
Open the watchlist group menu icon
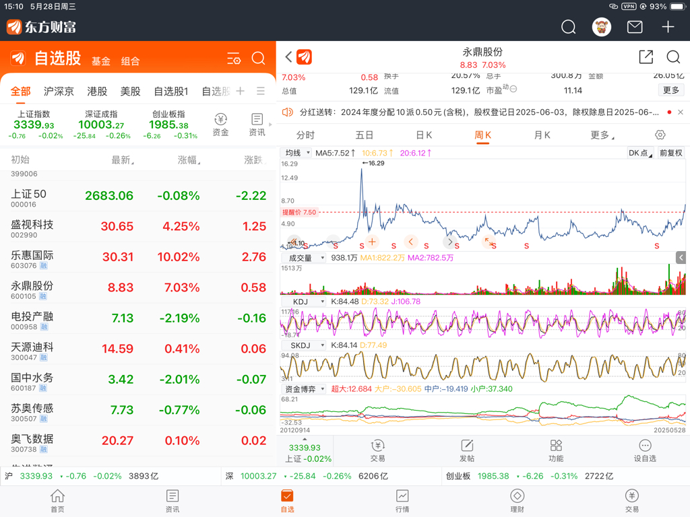point(261,91)
